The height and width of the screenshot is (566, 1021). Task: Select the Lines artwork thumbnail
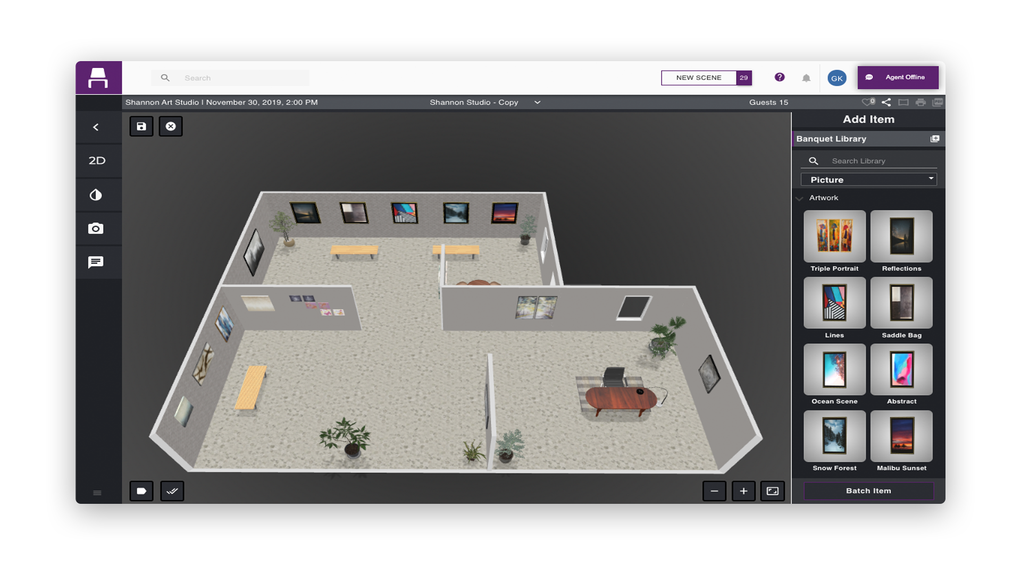[834, 302]
